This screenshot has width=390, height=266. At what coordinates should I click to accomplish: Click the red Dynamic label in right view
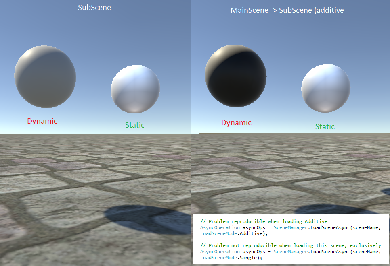(236, 122)
